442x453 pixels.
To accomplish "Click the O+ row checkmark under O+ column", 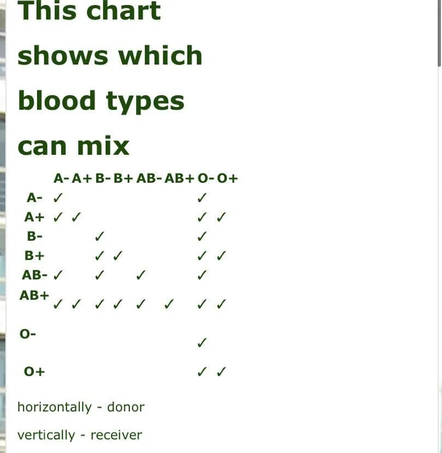I will (x=221, y=371).
